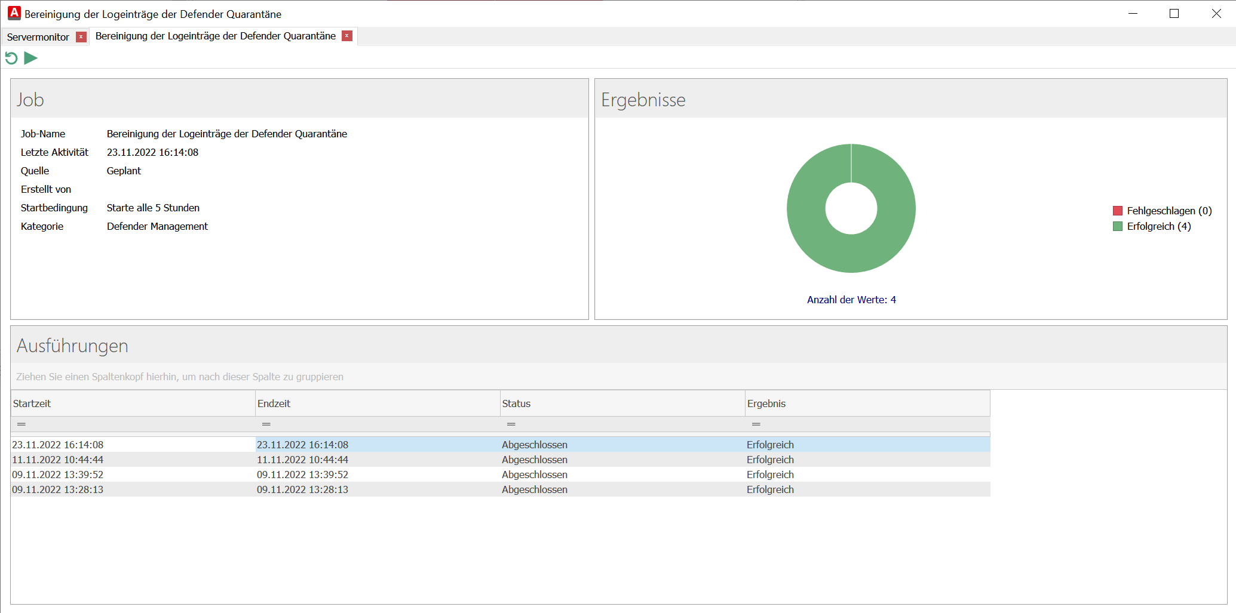Select the execution started 09.11.2022 13:39:52
Viewport: 1236px width, 613px height.
[58, 475]
